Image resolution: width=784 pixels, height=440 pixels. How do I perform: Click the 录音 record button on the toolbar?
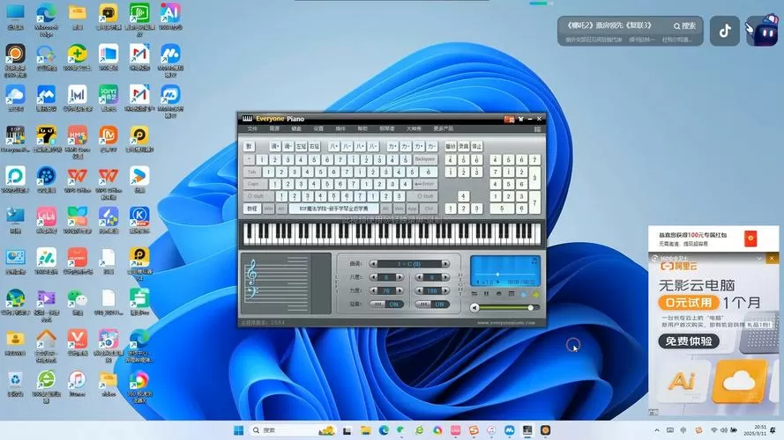point(464,146)
